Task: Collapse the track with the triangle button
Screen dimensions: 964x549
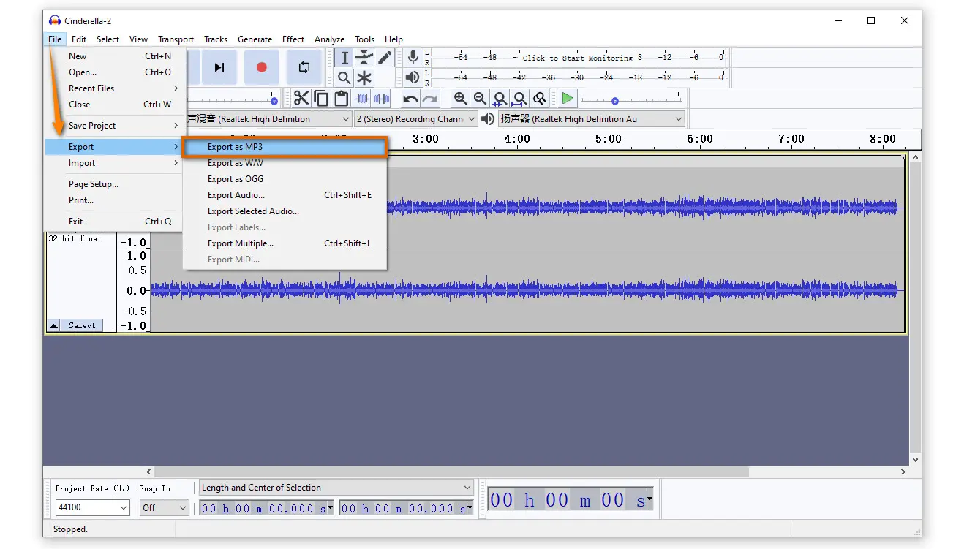Action: (54, 325)
